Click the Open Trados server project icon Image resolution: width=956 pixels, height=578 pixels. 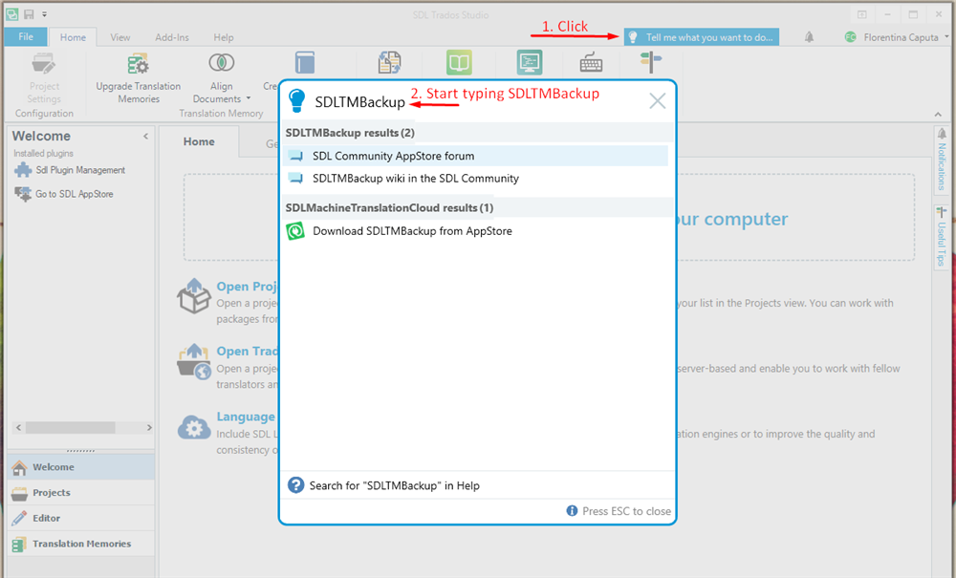click(x=194, y=361)
